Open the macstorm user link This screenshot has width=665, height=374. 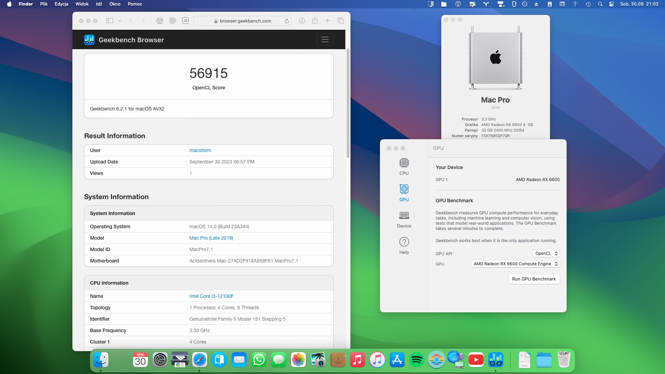[x=200, y=150]
